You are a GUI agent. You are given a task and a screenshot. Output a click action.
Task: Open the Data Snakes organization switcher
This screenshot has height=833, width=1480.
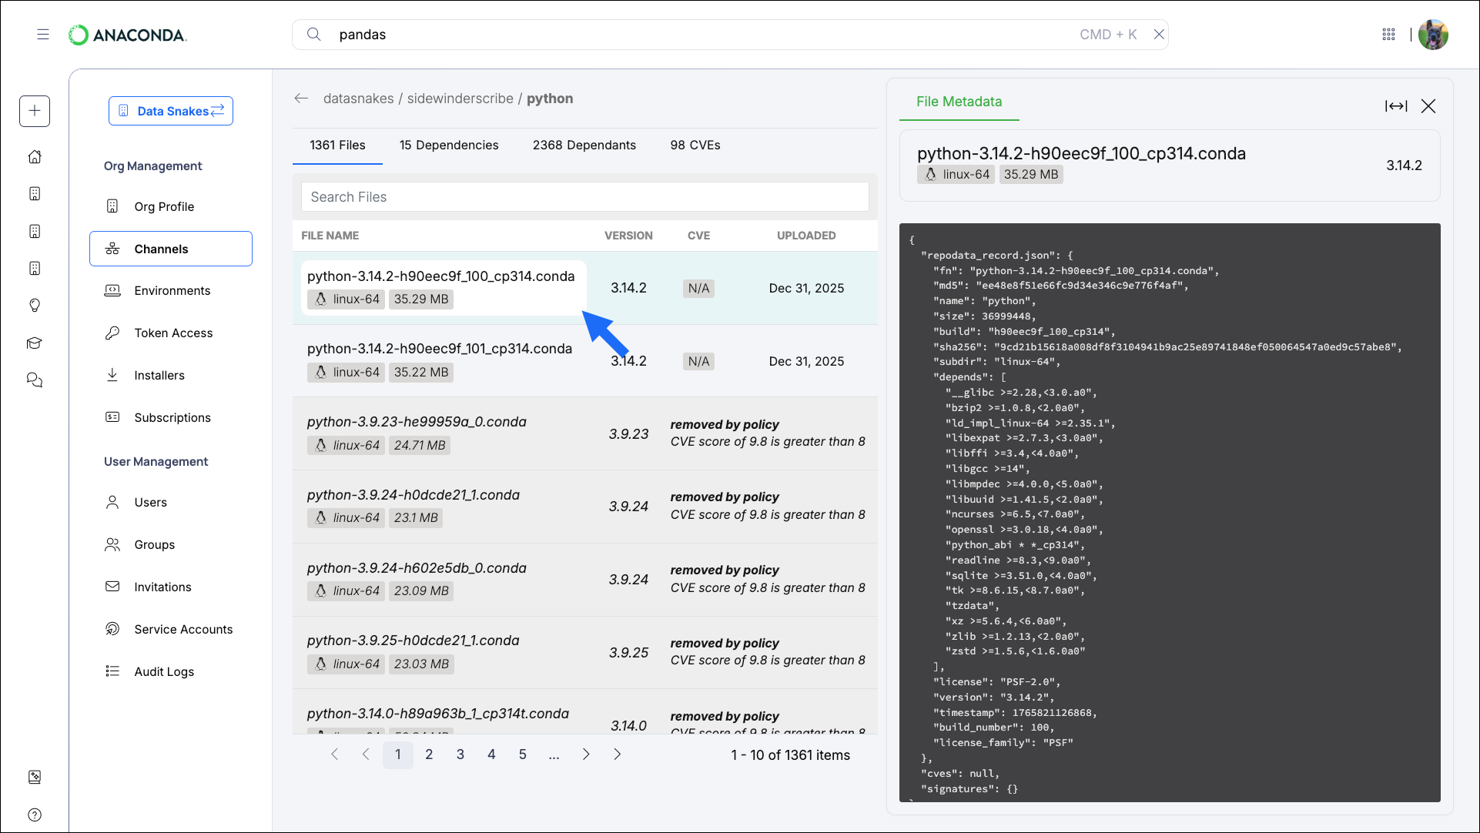[170, 111]
